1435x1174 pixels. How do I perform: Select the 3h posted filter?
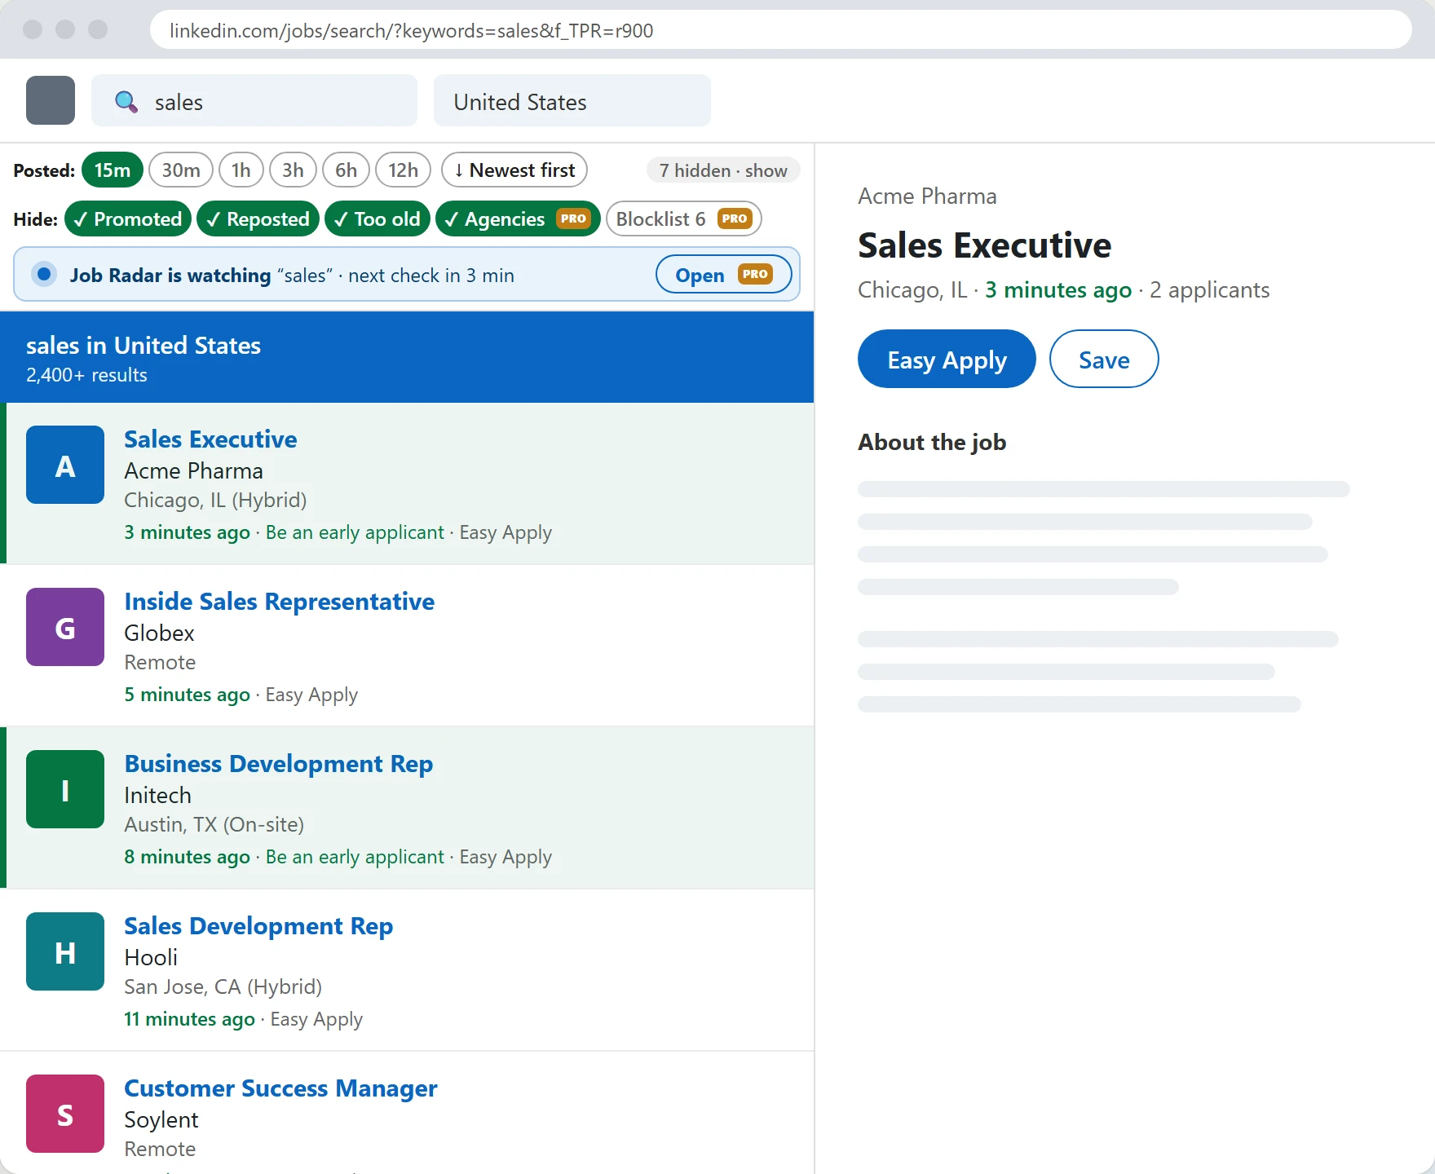coord(294,170)
